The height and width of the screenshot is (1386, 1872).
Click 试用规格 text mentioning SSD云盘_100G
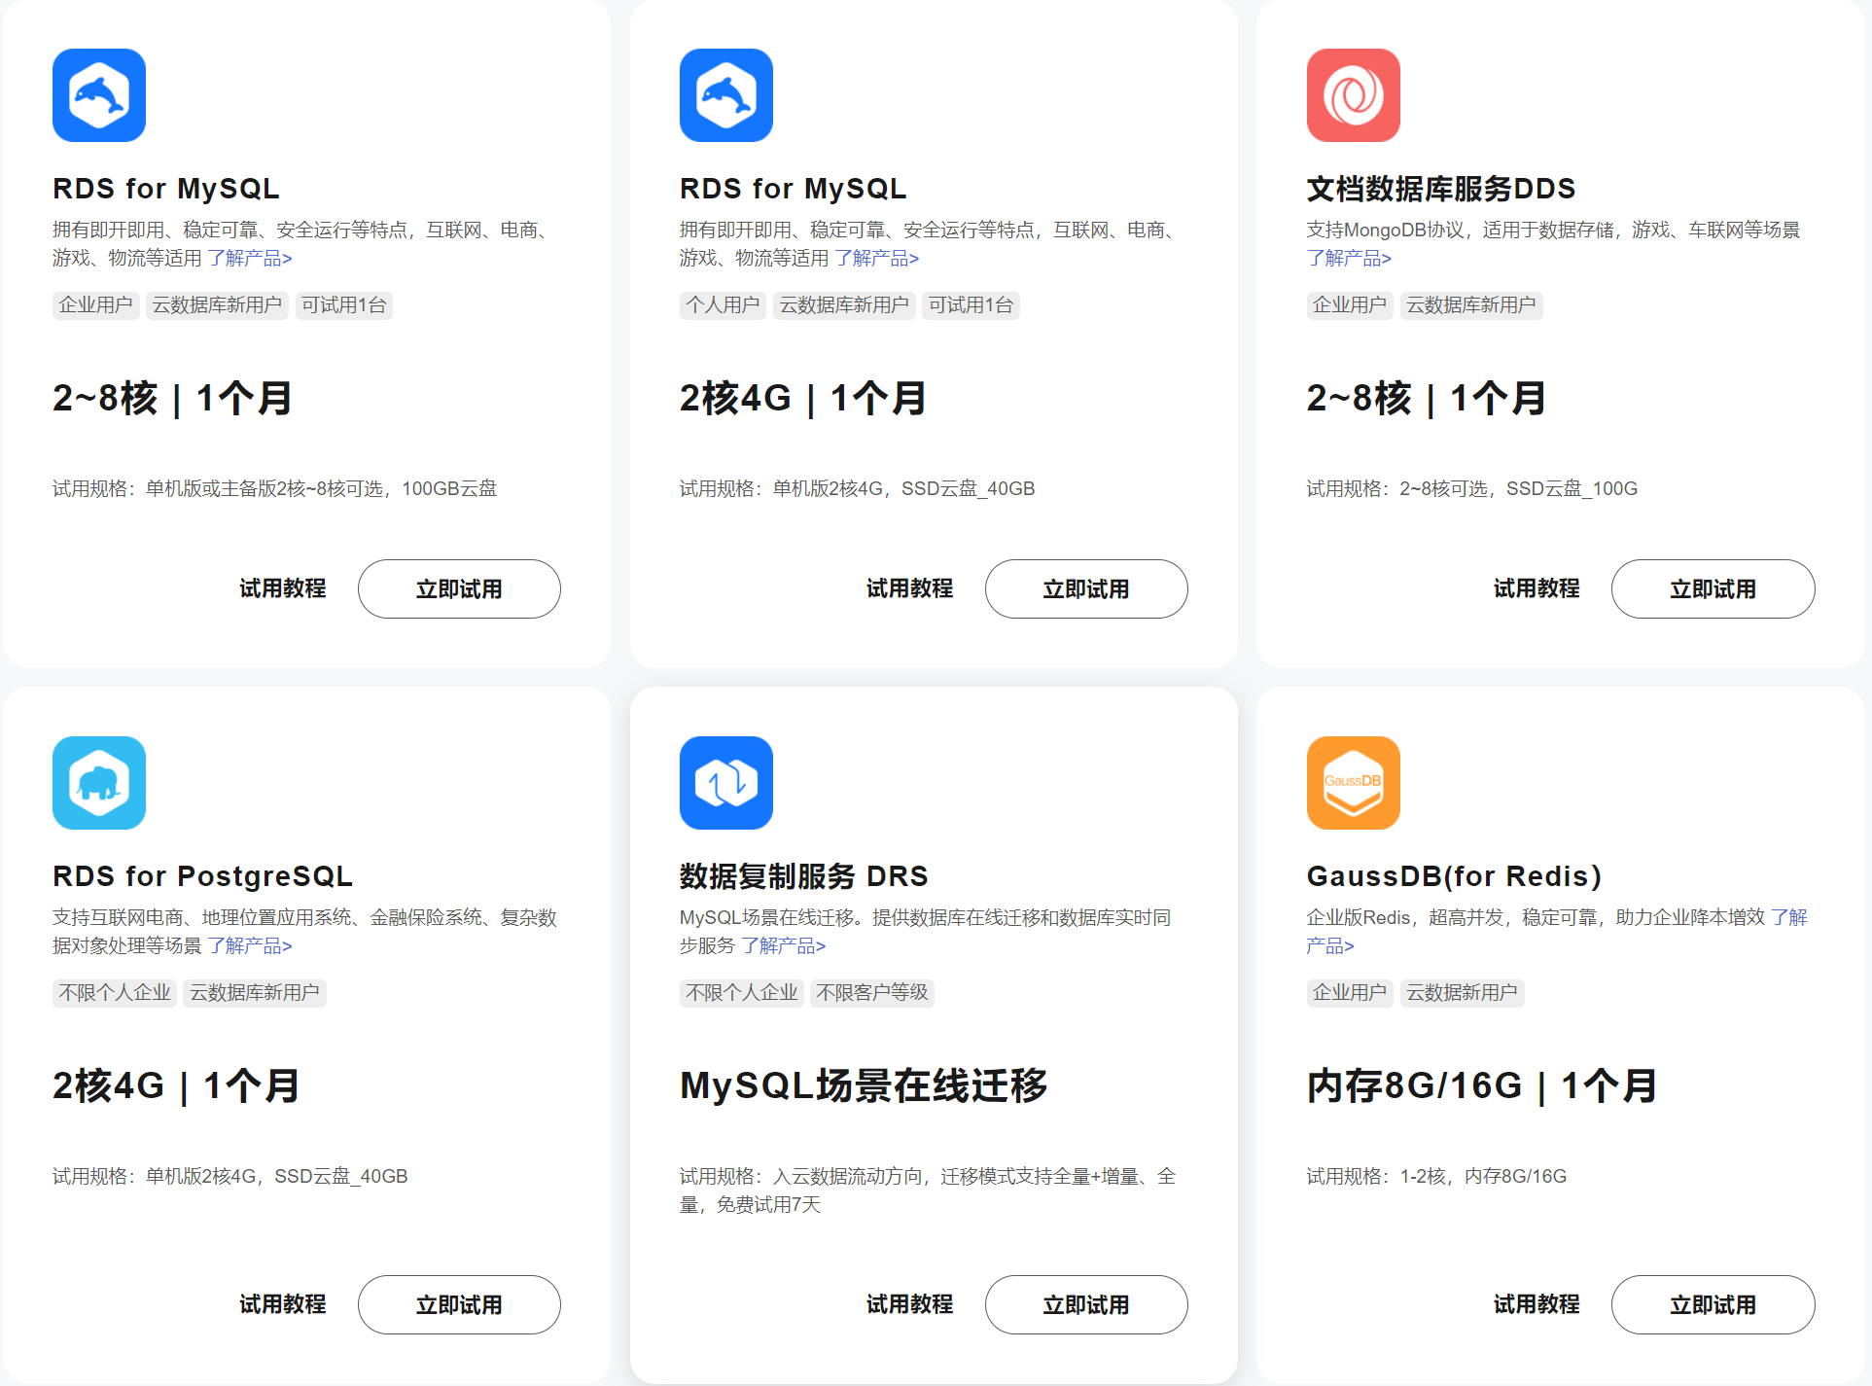point(1472,488)
